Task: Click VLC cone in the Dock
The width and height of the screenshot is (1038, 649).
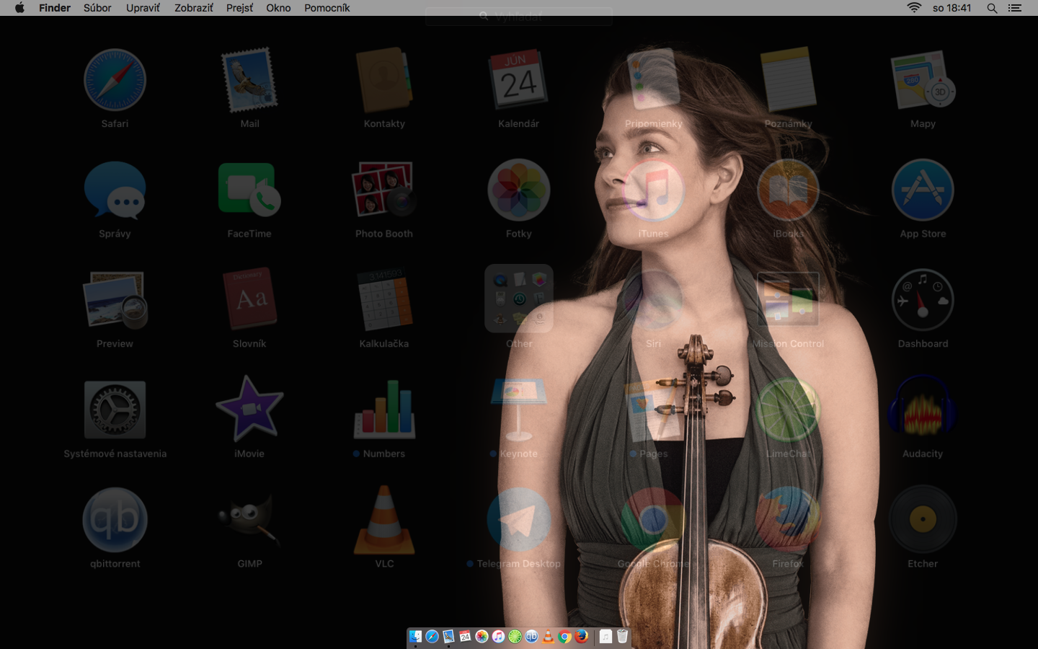Action: click(x=548, y=636)
